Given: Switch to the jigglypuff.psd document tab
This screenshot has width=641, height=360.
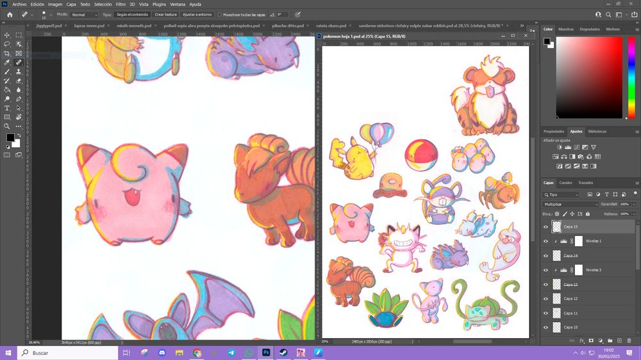Looking at the screenshot, I should tap(49, 26).
